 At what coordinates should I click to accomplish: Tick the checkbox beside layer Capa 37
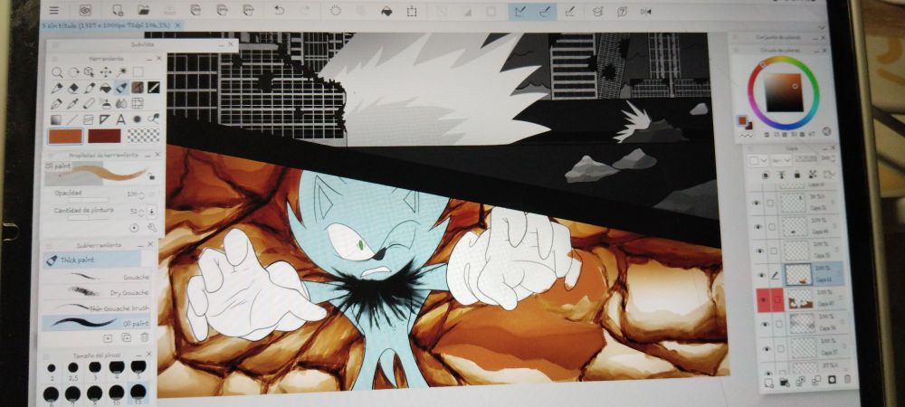[781, 349]
